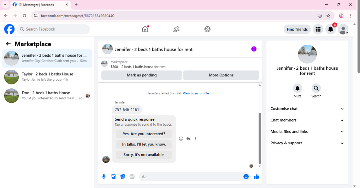The width and height of the screenshot is (360, 188).
Task: Send quick response In talks. I'll let you know.
Action: (x=144, y=144)
